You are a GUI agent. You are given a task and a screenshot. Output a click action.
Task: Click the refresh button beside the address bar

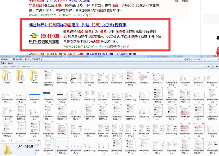[187, 59]
